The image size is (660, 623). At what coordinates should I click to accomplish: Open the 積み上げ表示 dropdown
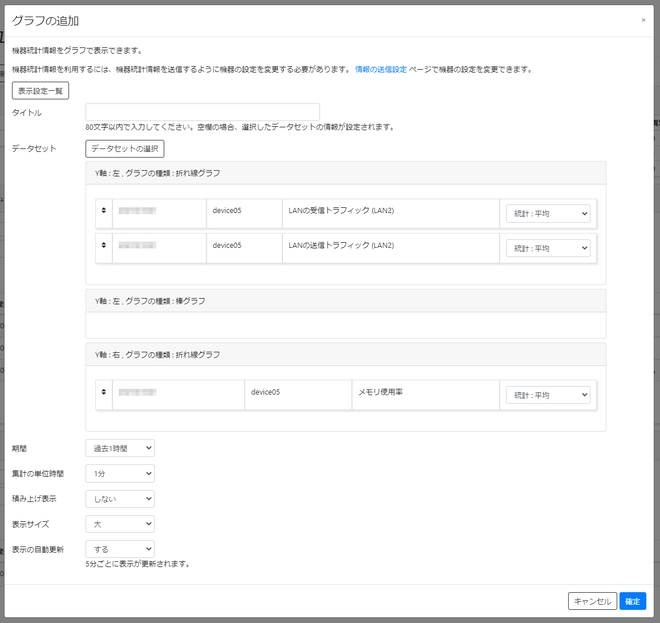tap(120, 499)
